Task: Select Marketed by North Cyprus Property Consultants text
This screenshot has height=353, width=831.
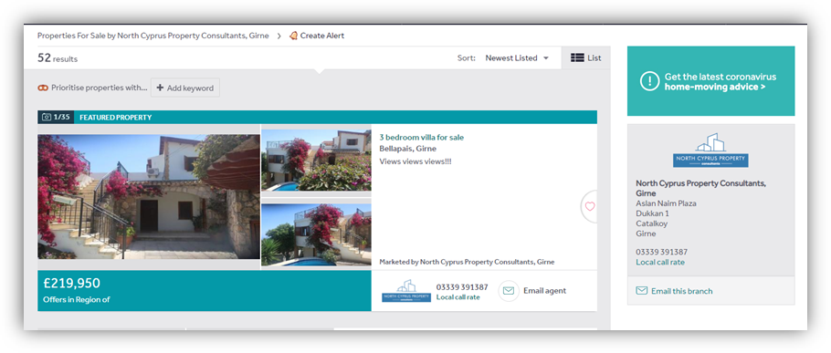Action: [x=467, y=262]
